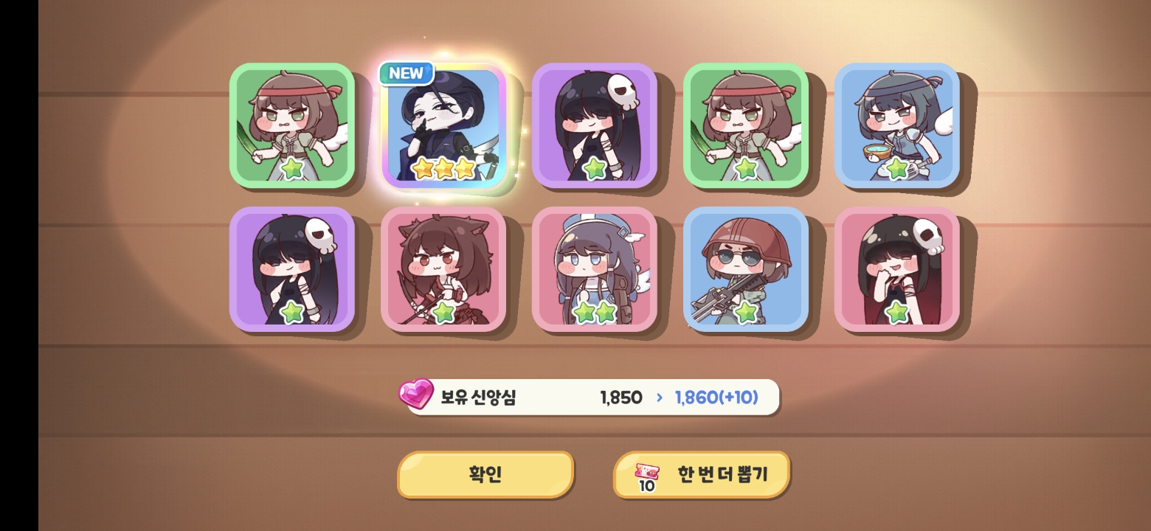
Task: Click the 확인 confirm button
Action: [x=485, y=474]
